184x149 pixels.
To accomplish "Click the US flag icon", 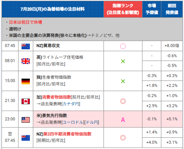I will [x=26, y=120].
